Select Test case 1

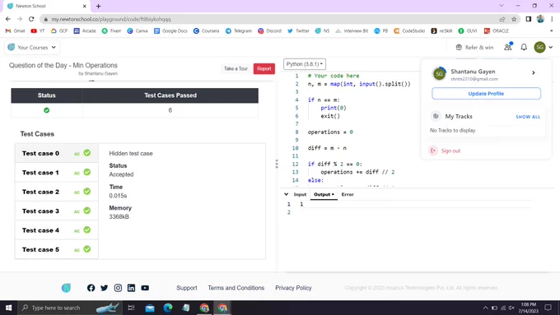tap(57, 173)
